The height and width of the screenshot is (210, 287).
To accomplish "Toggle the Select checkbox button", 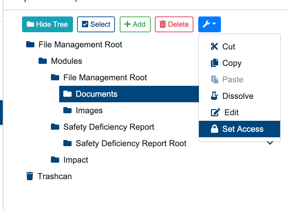I will 96,24.
